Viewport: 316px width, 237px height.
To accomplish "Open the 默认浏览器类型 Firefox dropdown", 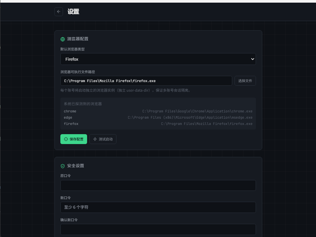I will (x=158, y=59).
